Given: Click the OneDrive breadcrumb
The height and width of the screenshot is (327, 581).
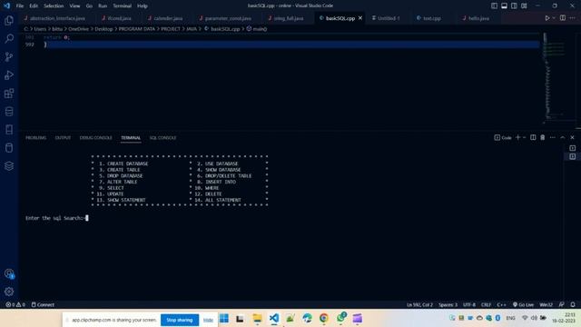Looking at the screenshot, I should (79, 28).
